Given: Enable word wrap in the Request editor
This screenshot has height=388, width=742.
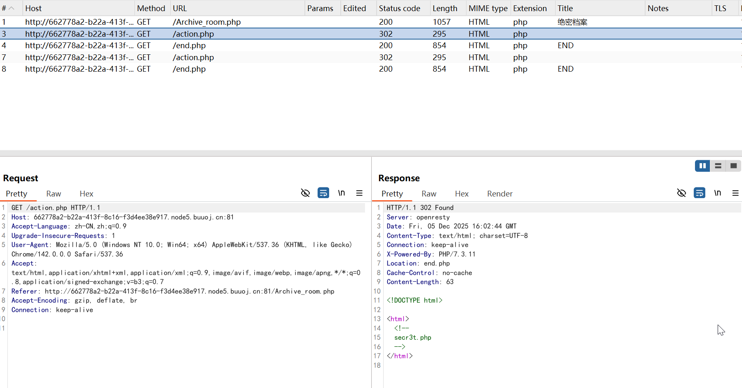Looking at the screenshot, I should pos(323,193).
